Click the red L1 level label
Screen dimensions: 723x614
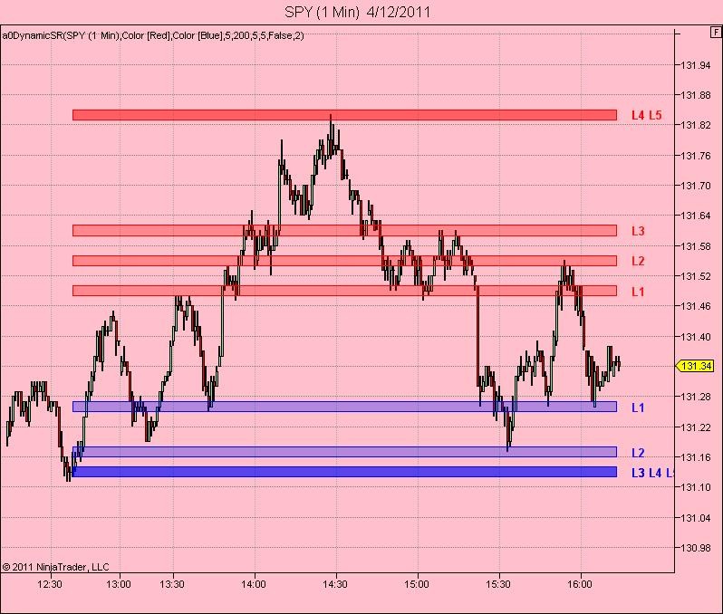pyautogui.click(x=638, y=292)
